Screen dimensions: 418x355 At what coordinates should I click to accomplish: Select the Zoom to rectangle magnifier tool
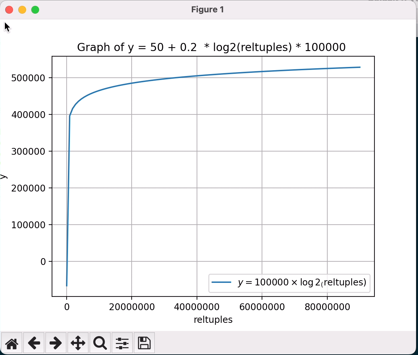[100, 343]
